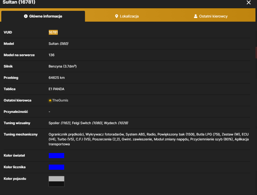
Task: Click the Tuning mechaniczny label
Action: [21, 134]
